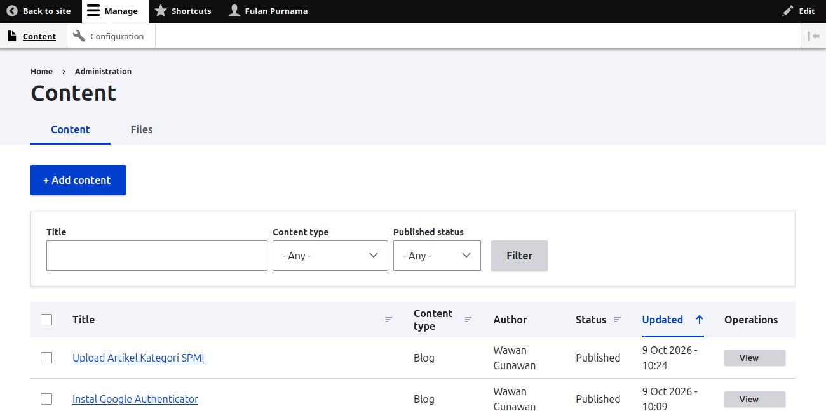
Task: Click the Content page icon in admin toolbar
Action: pyautogui.click(x=12, y=36)
